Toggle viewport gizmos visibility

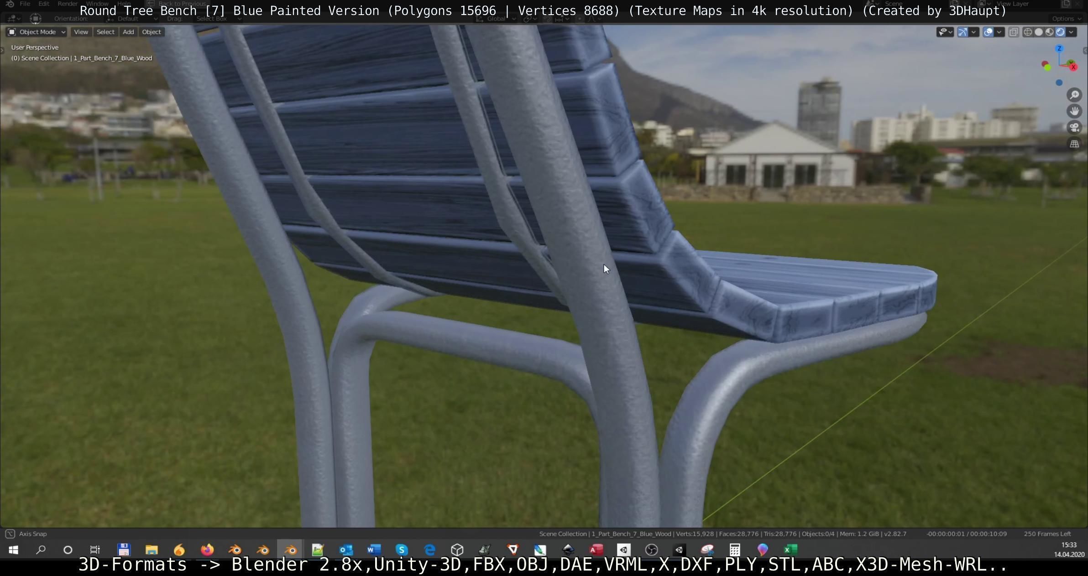(x=963, y=32)
